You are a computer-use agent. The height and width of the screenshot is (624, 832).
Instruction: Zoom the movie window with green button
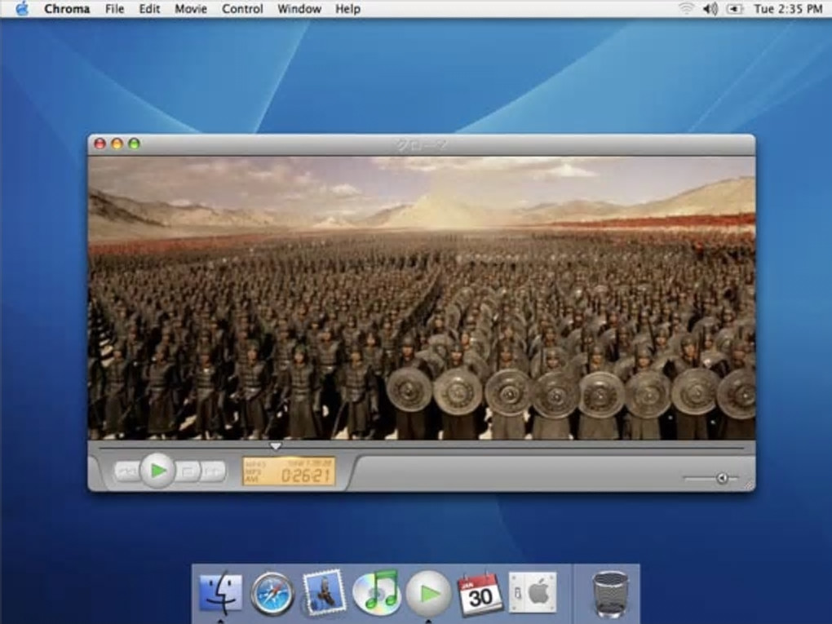click(x=134, y=144)
